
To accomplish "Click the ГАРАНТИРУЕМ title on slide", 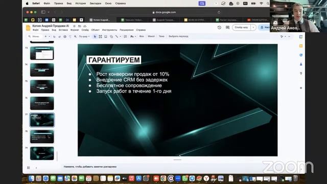I will click(114, 60).
